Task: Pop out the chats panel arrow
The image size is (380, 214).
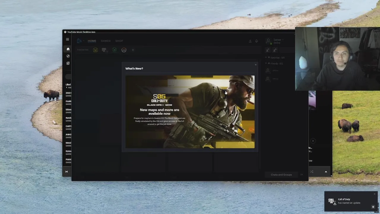Action: coord(302,175)
